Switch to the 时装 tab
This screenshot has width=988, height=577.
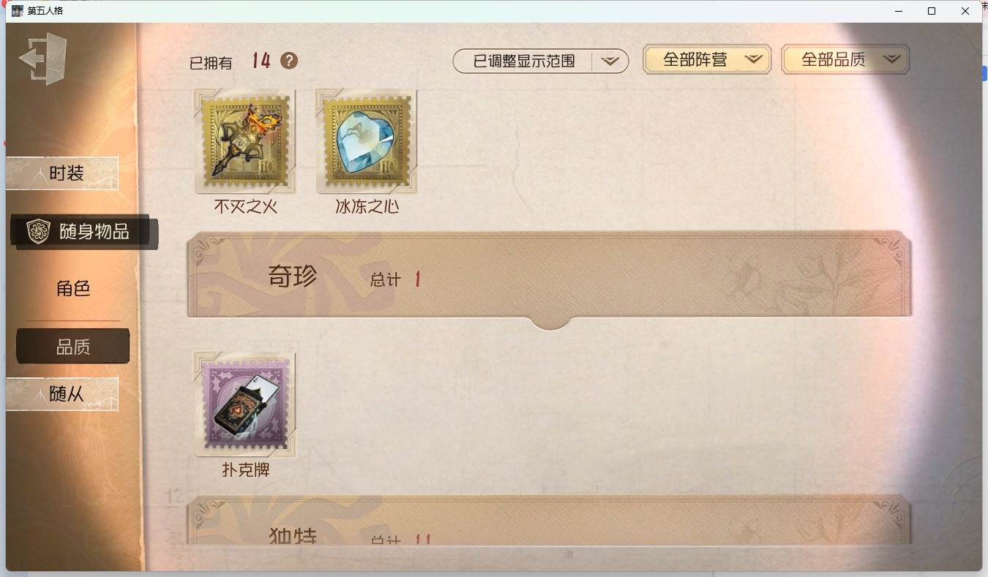coord(62,173)
